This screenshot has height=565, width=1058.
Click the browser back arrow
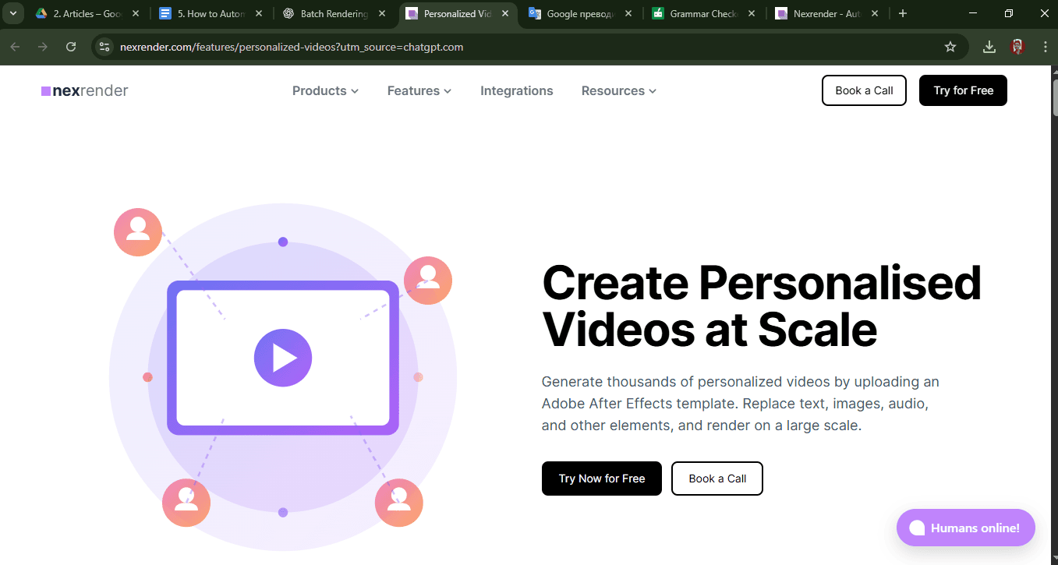15,47
